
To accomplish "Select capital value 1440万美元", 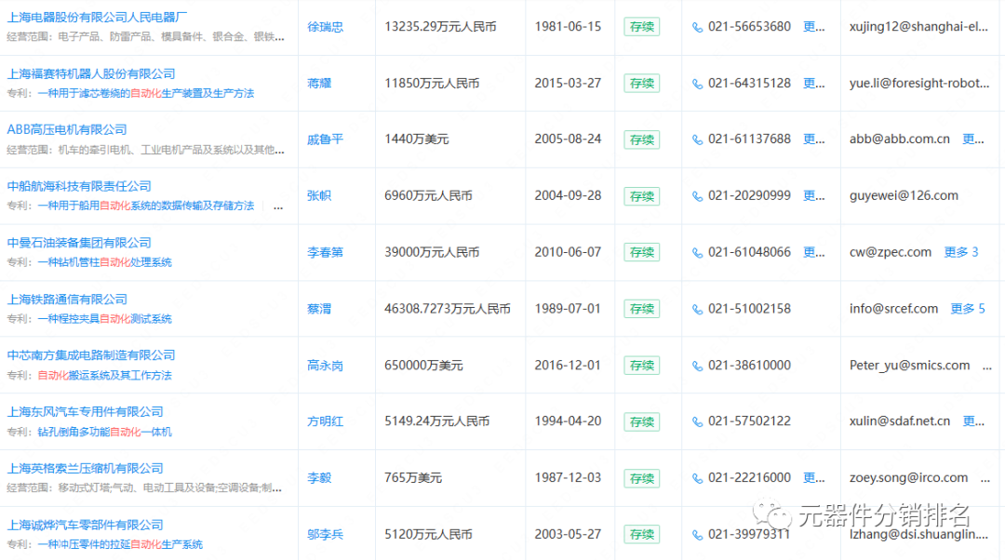I will click(x=417, y=139).
